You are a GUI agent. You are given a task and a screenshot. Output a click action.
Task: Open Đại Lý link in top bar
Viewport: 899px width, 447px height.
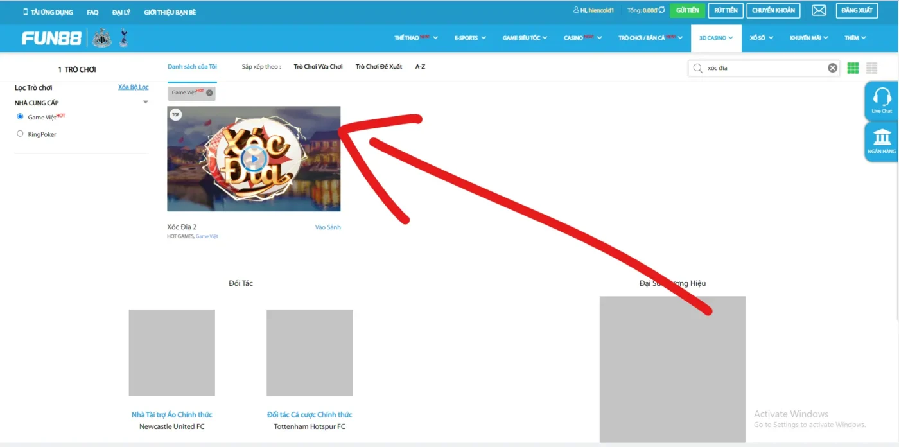point(121,12)
